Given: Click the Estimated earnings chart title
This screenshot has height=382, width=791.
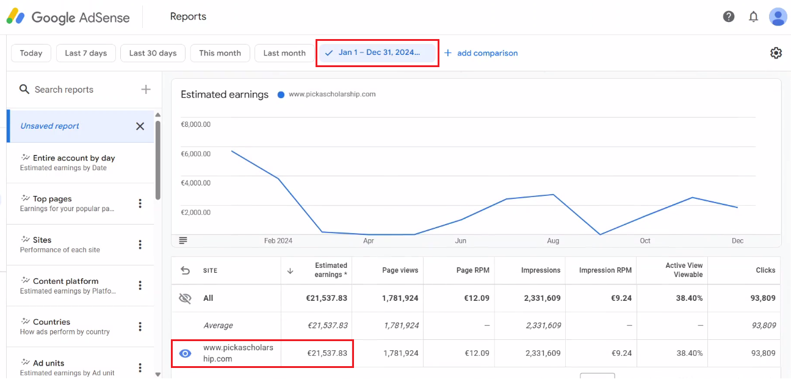Looking at the screenshot, I should [x=225, y=95].
